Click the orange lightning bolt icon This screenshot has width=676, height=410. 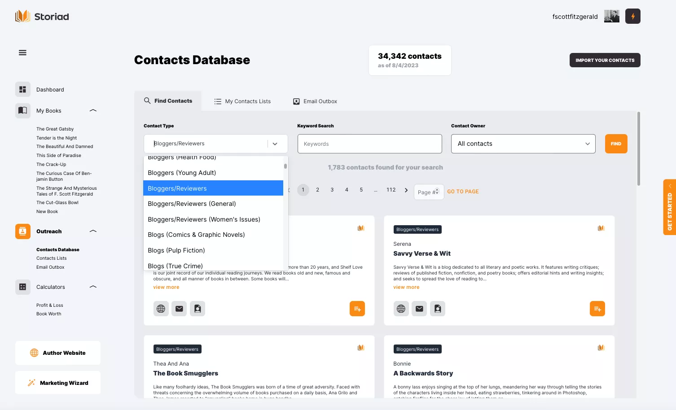click(632, 17)
